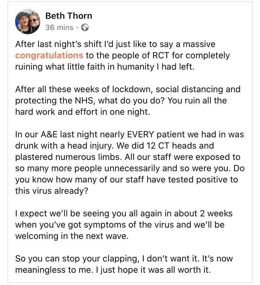Select the paragraph starting So you can stop
The width and height of the screenshot is (260, 285).
tap(124, 264)
